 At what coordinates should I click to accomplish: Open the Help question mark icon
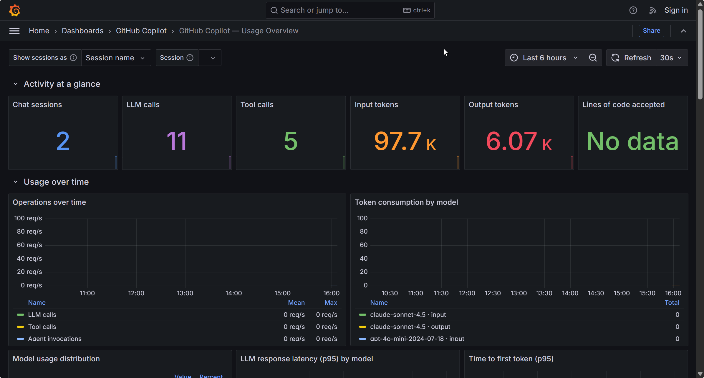click(633, 10)
